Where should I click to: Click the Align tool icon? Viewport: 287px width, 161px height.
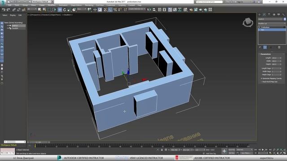coord(154,10)
